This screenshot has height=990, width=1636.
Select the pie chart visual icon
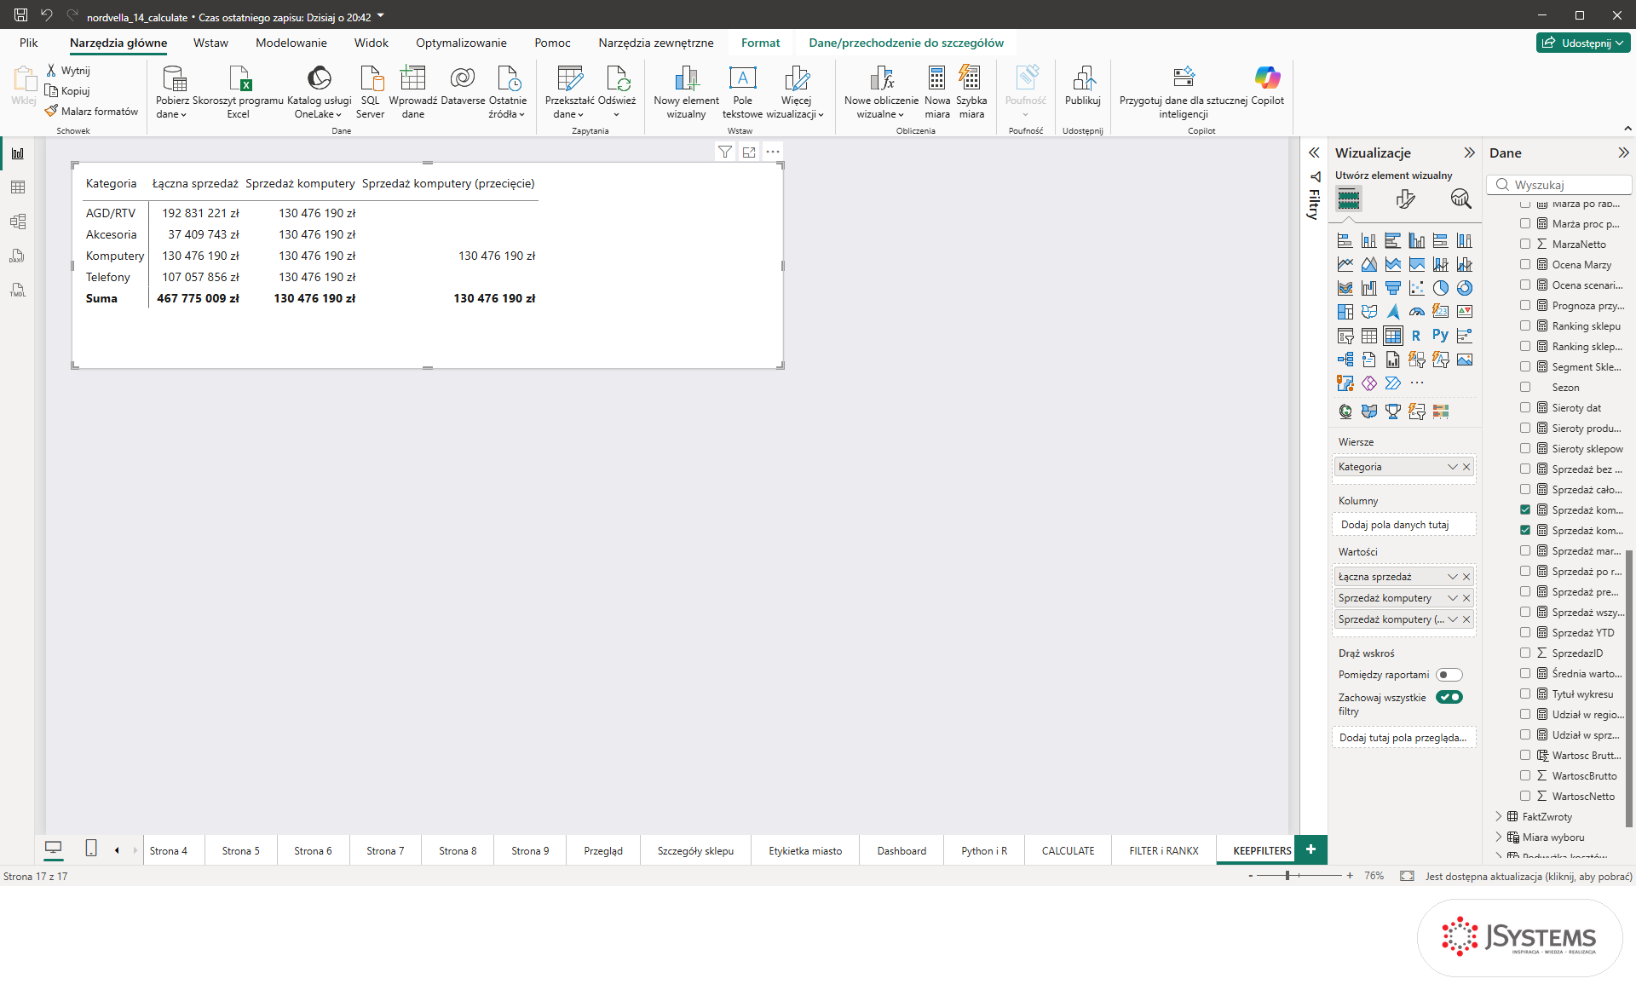coord(1440,288)
